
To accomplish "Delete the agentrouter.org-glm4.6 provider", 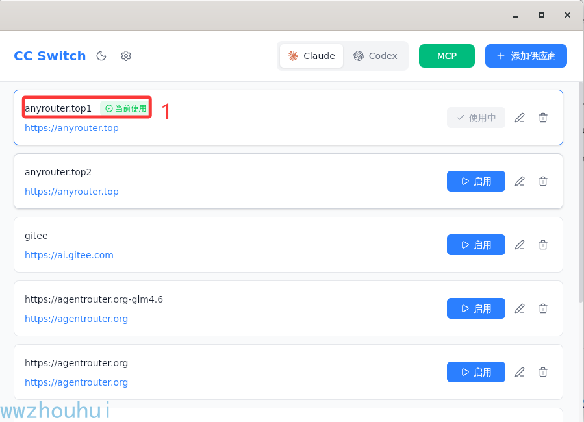I will pos(543,308).
